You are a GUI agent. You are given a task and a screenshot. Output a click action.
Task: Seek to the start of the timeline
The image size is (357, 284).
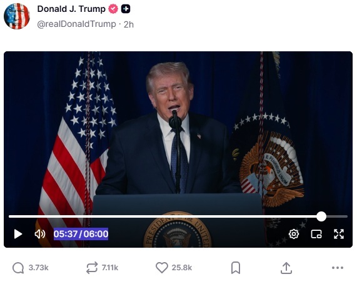click(x=9, y=216)
